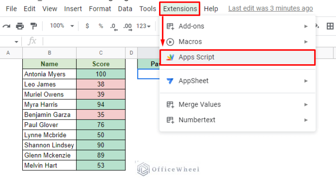Select cell 'Glenn Mckenzie'
This screenshot has width=336, height=186.
pos(50,155)
